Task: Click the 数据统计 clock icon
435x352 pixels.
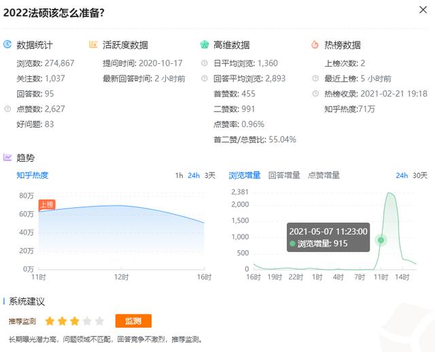Action: (7, 44)
